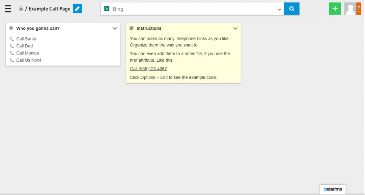
Task: Click the phone icon beside Call Monica
Action: (x=12, y=53)
